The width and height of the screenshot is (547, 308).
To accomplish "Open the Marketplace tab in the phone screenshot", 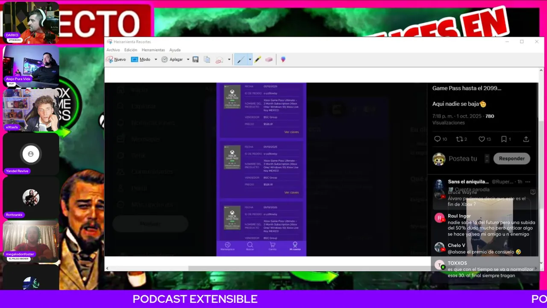I will pos(227,246).
